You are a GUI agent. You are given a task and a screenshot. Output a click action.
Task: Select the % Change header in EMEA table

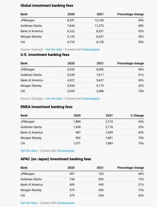pyautogui.click(x=137, y=116)
